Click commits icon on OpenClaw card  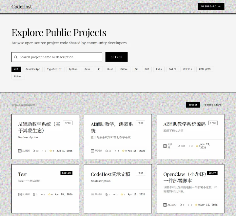point(188,205)
